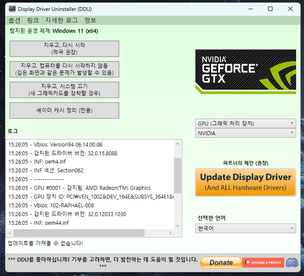Open the 정보 menu
This screenshot has width=304, height=276.
pos(90,20)
